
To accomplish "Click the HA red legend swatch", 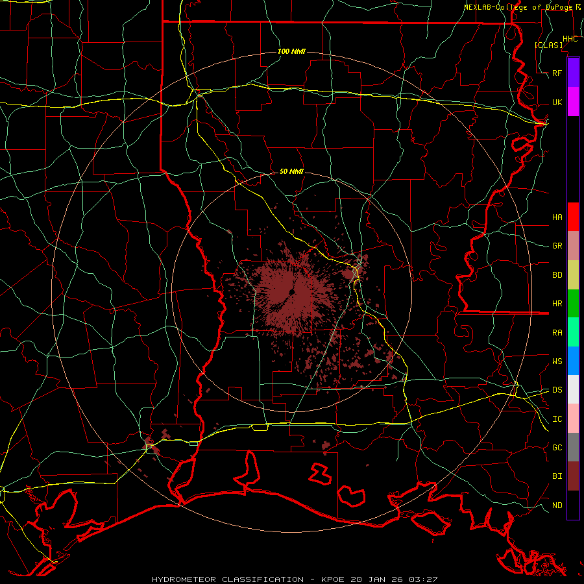I will coord(573,217).
